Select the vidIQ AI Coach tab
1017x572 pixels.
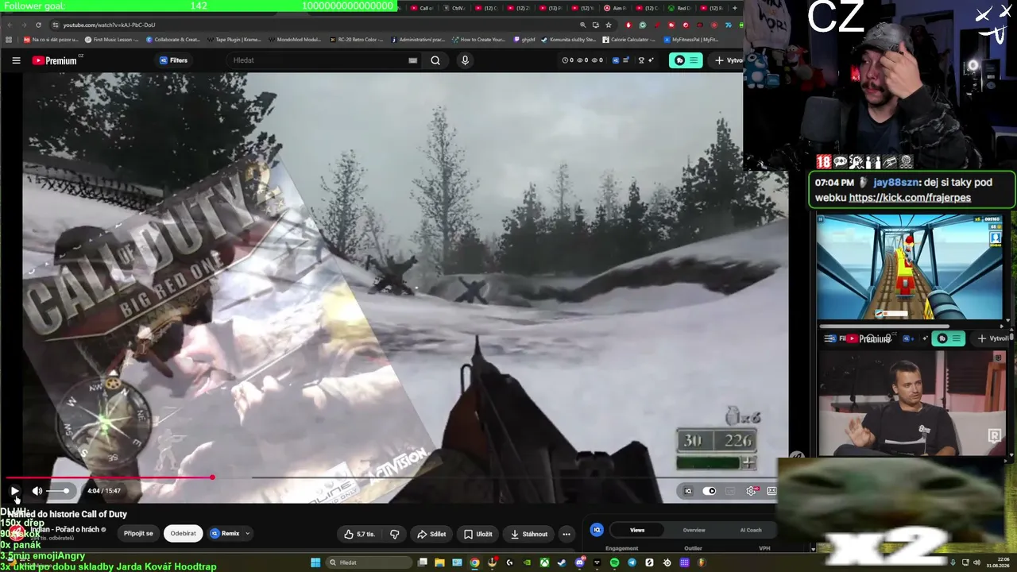[x=751, y=530]
